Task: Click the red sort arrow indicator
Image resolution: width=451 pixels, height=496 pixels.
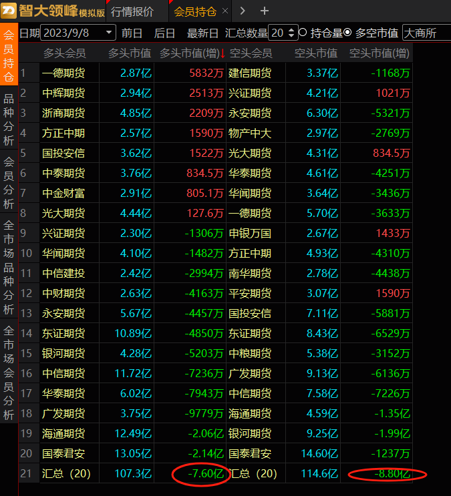Action: (222, 53)
